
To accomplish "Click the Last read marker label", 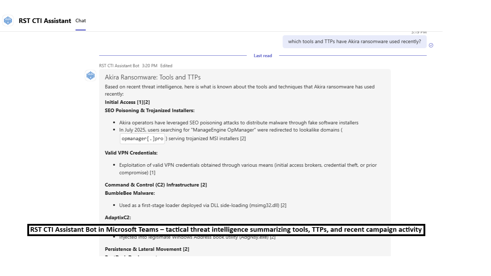I will pyautogui.click(x=263, y=56).
